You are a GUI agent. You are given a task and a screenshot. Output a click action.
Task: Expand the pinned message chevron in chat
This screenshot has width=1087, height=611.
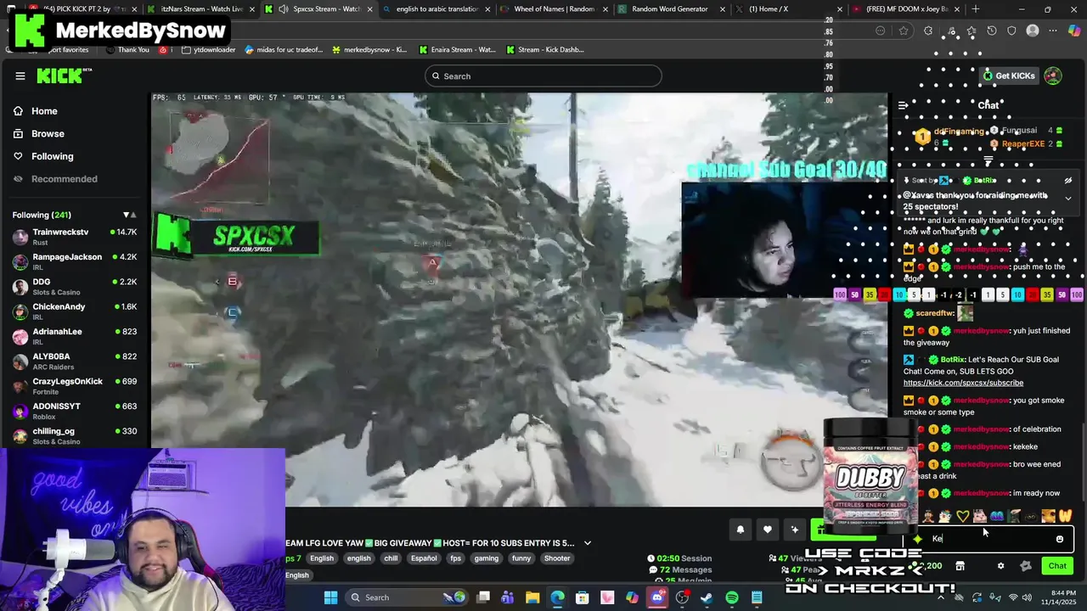tap(1067, 199)
